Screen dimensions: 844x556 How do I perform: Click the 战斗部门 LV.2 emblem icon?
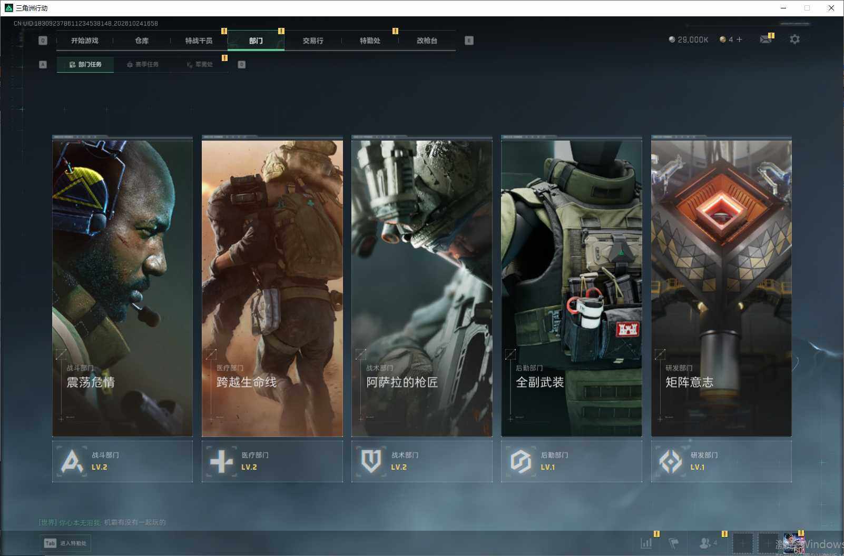(x=72, y=461)
